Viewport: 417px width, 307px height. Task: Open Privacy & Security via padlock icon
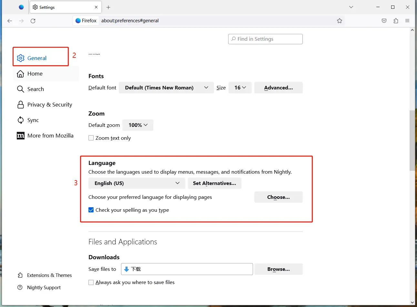20,104
